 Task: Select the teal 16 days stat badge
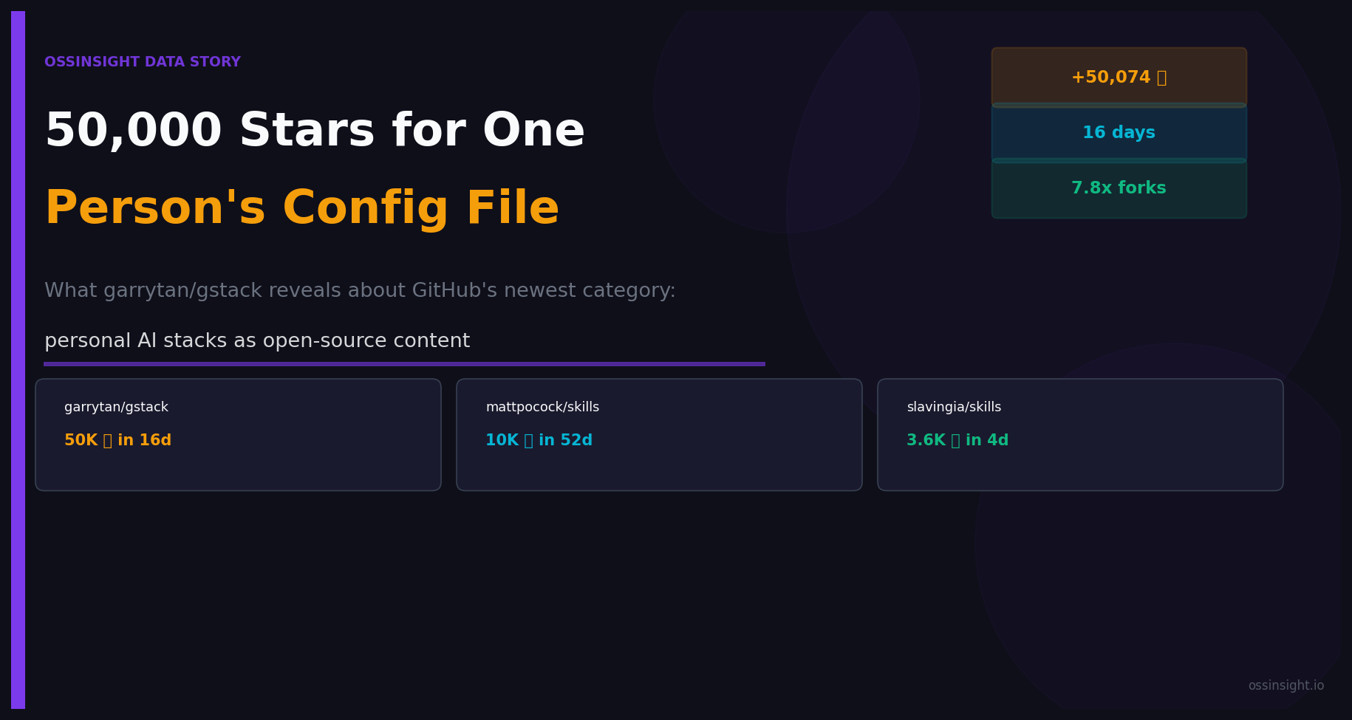tap(1119, 132)
